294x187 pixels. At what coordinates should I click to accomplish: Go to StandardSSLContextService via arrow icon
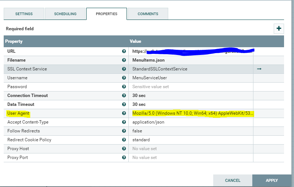click(x=259, y=69)
